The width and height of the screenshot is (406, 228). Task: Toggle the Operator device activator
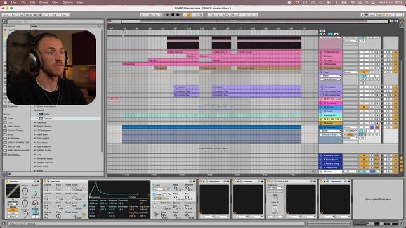44,181
